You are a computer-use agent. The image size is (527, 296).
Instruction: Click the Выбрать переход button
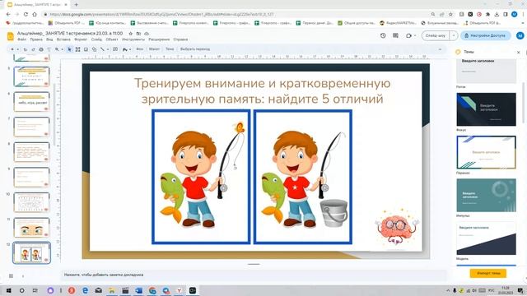pos(195,49)
